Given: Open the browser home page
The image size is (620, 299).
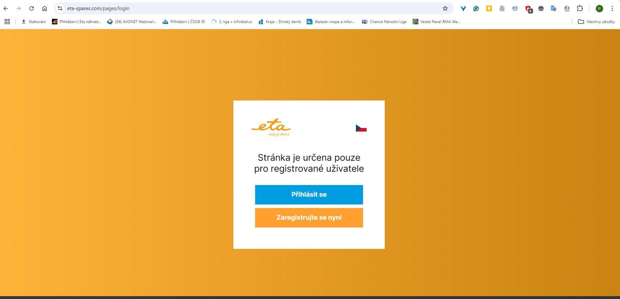Looking at the screenshot, I should [x=44, y=8].
